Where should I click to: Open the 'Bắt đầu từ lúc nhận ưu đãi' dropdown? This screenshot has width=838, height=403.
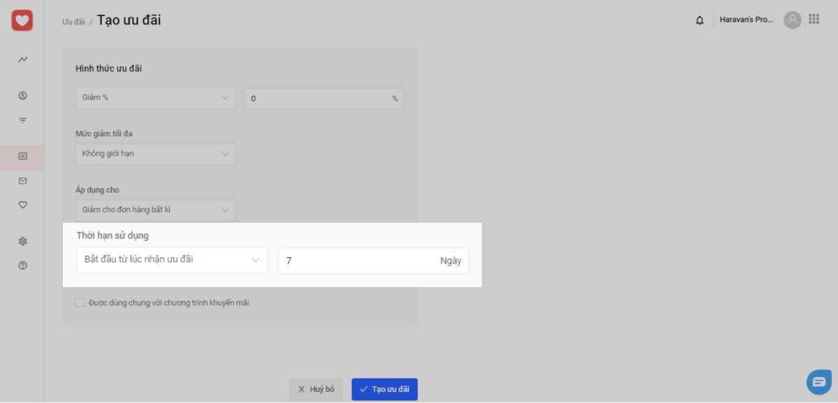172,260
